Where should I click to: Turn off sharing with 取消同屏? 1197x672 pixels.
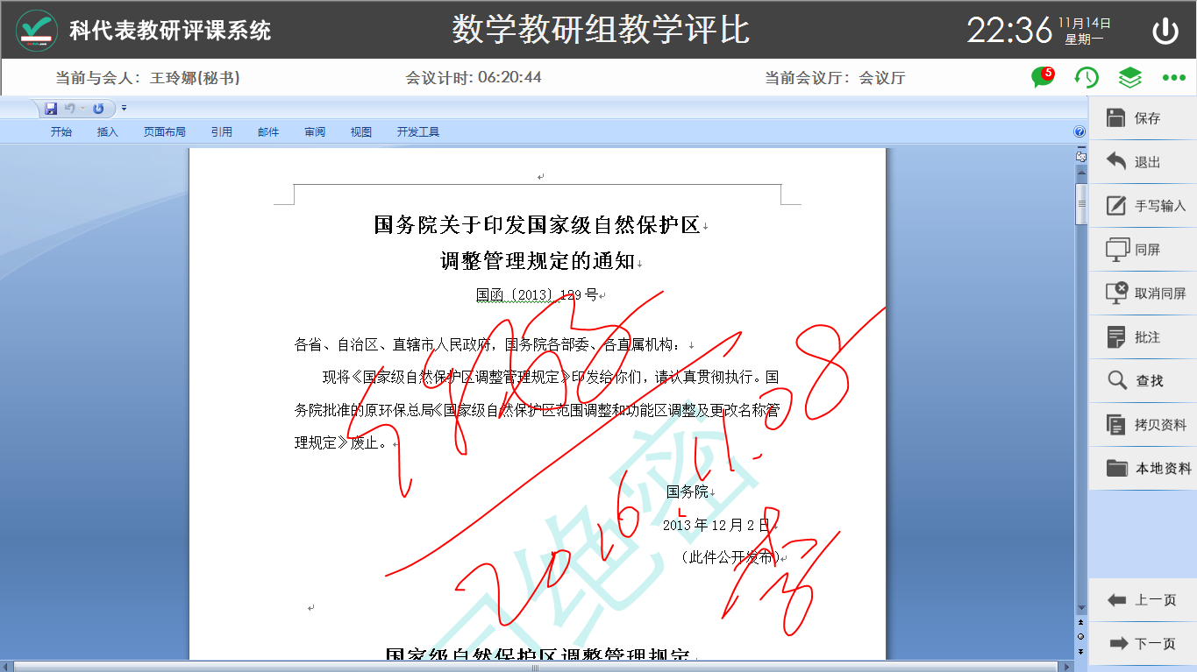[1143, 294]
